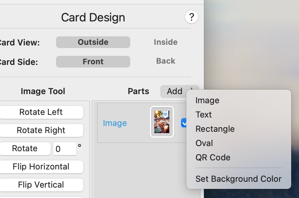Choose Image from the Add menu

207,101
